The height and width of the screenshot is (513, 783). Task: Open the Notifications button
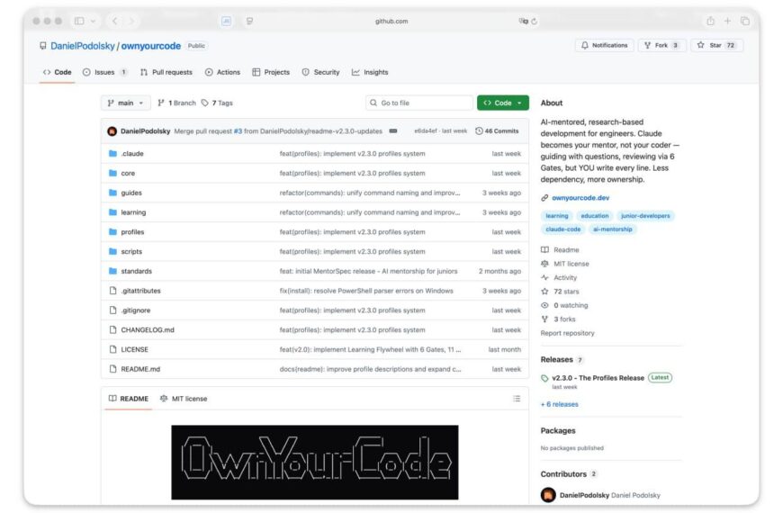coord(604,46)
